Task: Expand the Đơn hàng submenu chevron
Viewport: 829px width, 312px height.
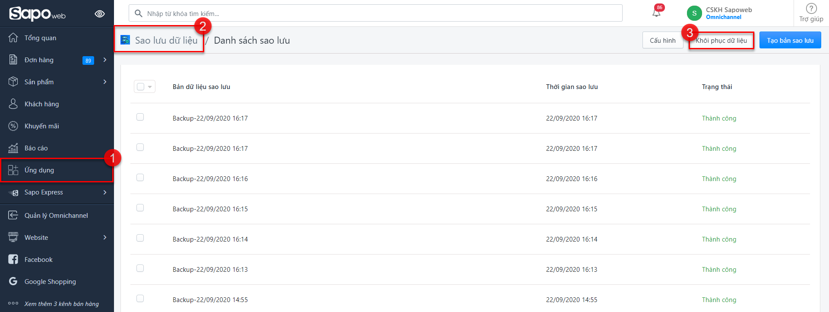Action: pos(105,60)
